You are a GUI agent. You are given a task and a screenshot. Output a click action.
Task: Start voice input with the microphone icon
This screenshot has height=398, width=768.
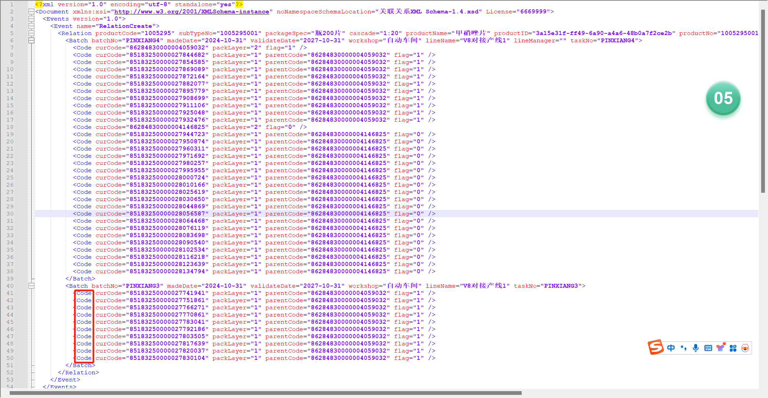coord(696,348)
